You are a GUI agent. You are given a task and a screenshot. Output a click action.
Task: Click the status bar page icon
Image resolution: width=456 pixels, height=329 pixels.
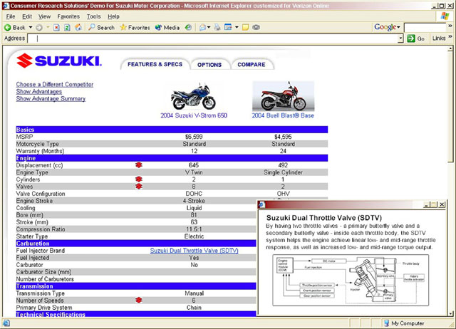pyautogui.click(x=6, y=323)
